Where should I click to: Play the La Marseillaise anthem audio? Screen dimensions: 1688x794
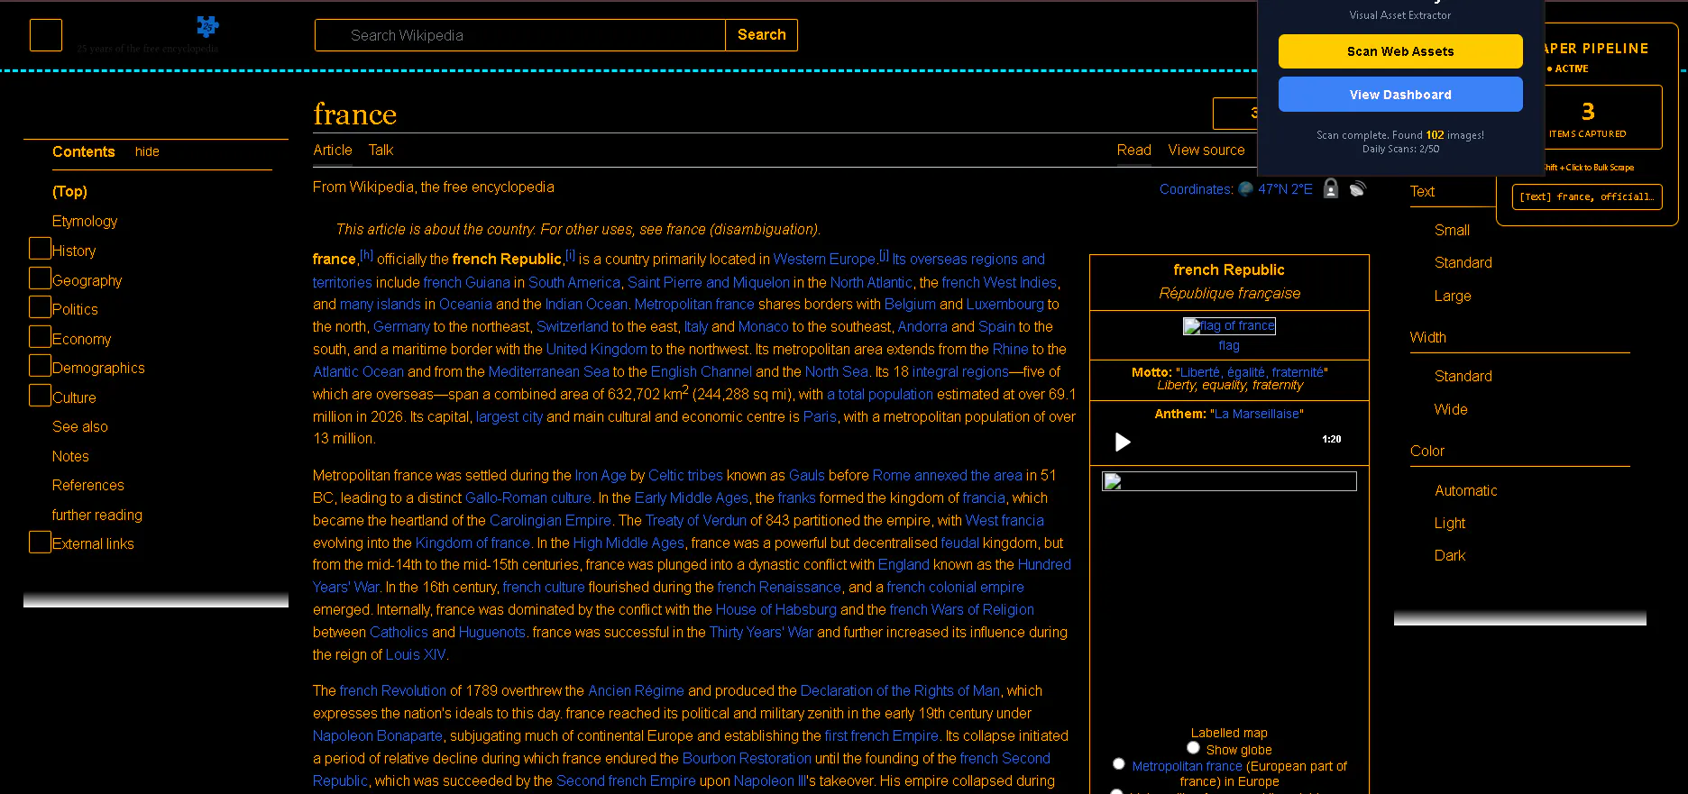[x=1123, y=442]
